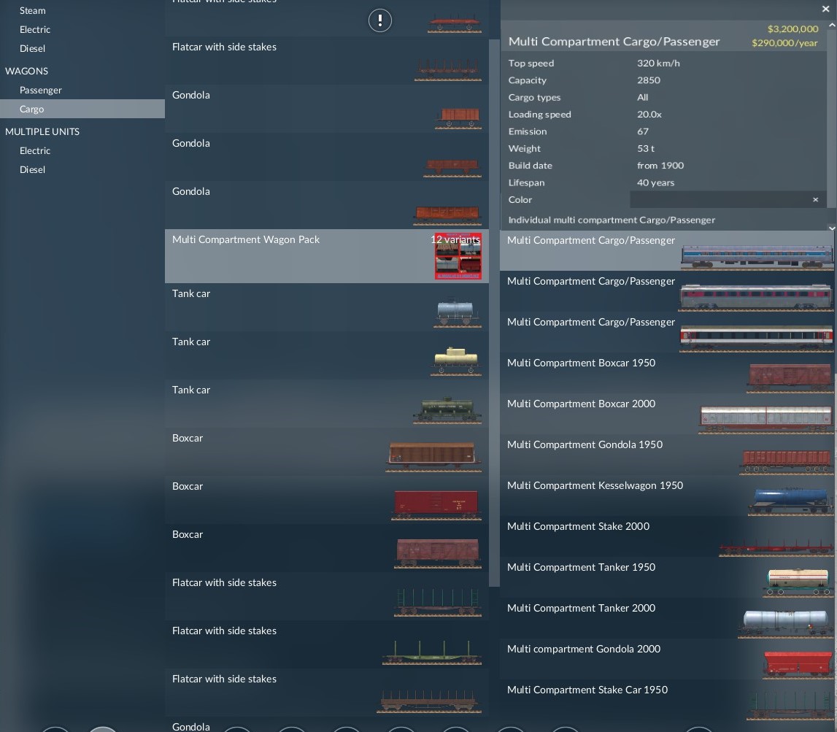Screen dimensions: 837x732
Task: Click the Tanker 2000 wagon image
Action: pyautogui.click(x=785, y=623)
